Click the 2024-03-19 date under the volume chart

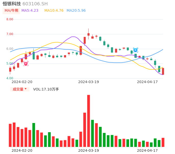89,150
